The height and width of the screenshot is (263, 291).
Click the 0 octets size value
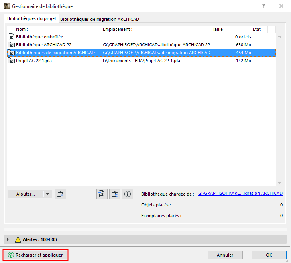point(243,37)
